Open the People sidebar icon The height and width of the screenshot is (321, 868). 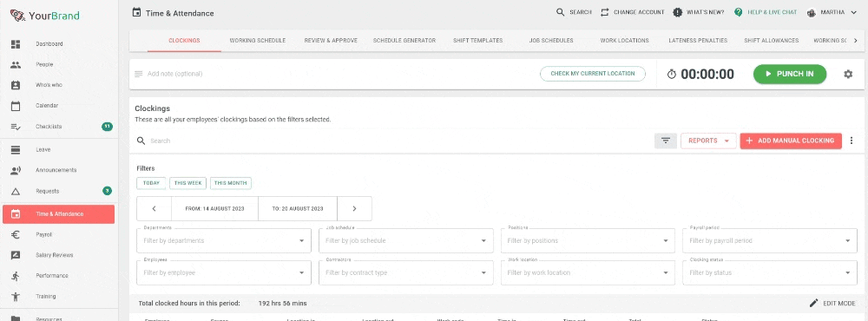(x=16, y=65)
